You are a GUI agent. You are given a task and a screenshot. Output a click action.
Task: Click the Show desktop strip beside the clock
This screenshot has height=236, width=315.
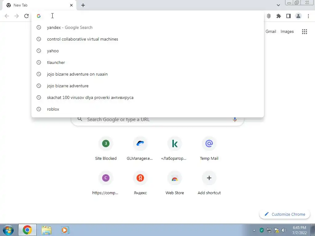[x=313, y=230]
